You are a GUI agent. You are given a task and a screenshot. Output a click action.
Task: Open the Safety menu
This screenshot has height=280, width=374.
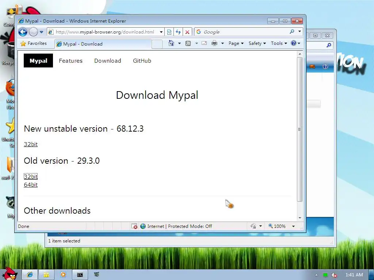click(257, 43)
